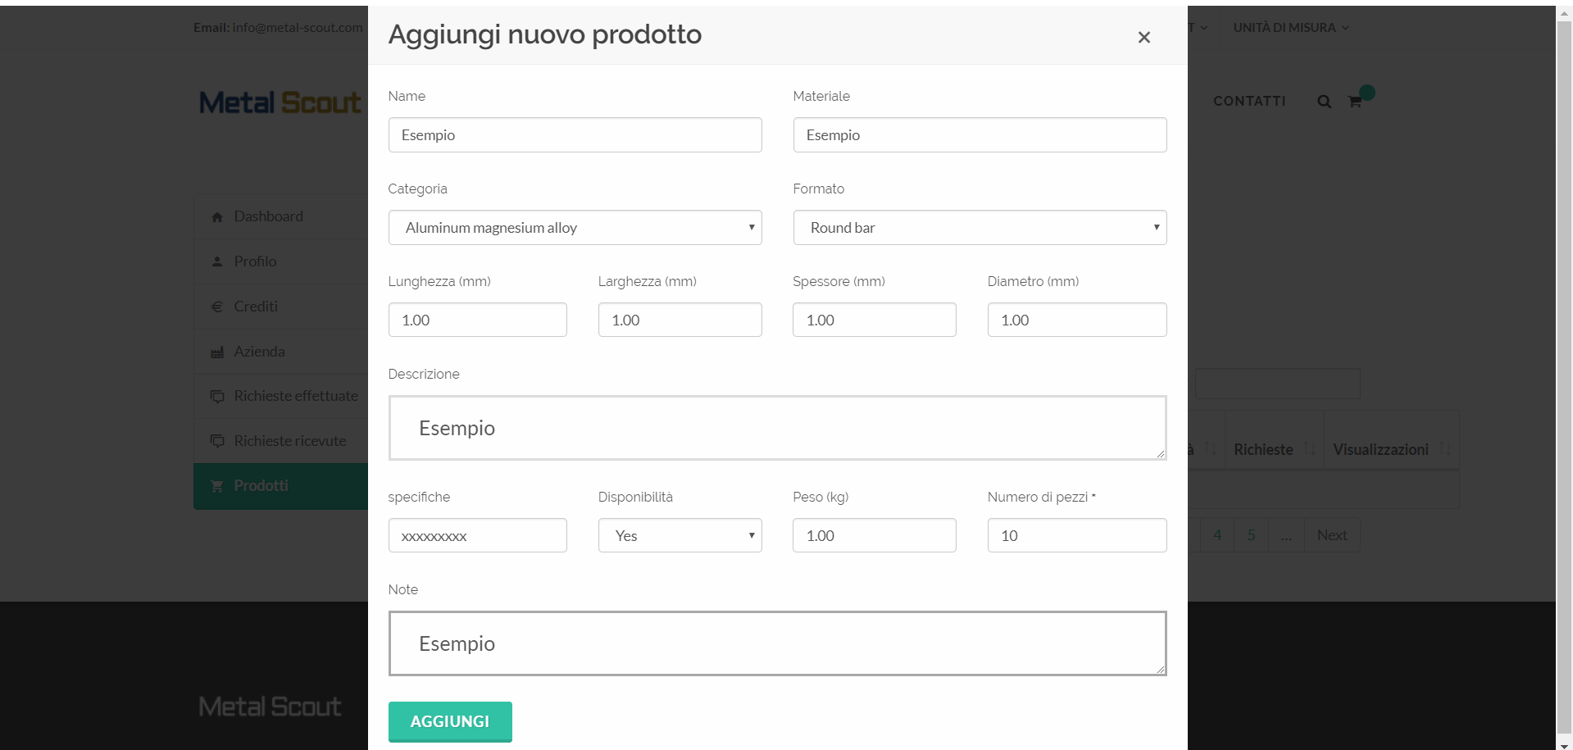The image size is (1573, 750).
Task: Click the Profilo user icon
Action: tap(217, 261)
